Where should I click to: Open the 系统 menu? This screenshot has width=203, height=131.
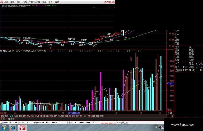(x=6, y=2)
